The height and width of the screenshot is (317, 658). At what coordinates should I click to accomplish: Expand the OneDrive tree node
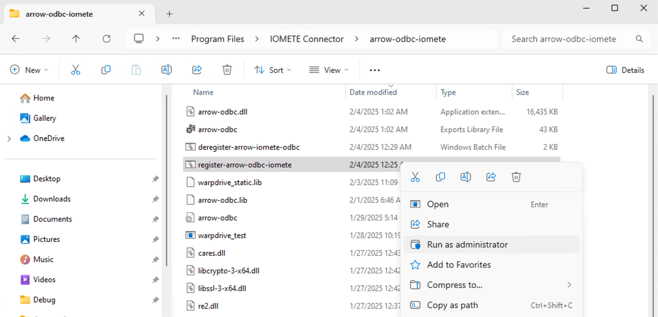coord(9,138)
